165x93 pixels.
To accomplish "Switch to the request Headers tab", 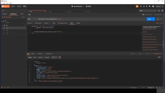I will [47, 23].
